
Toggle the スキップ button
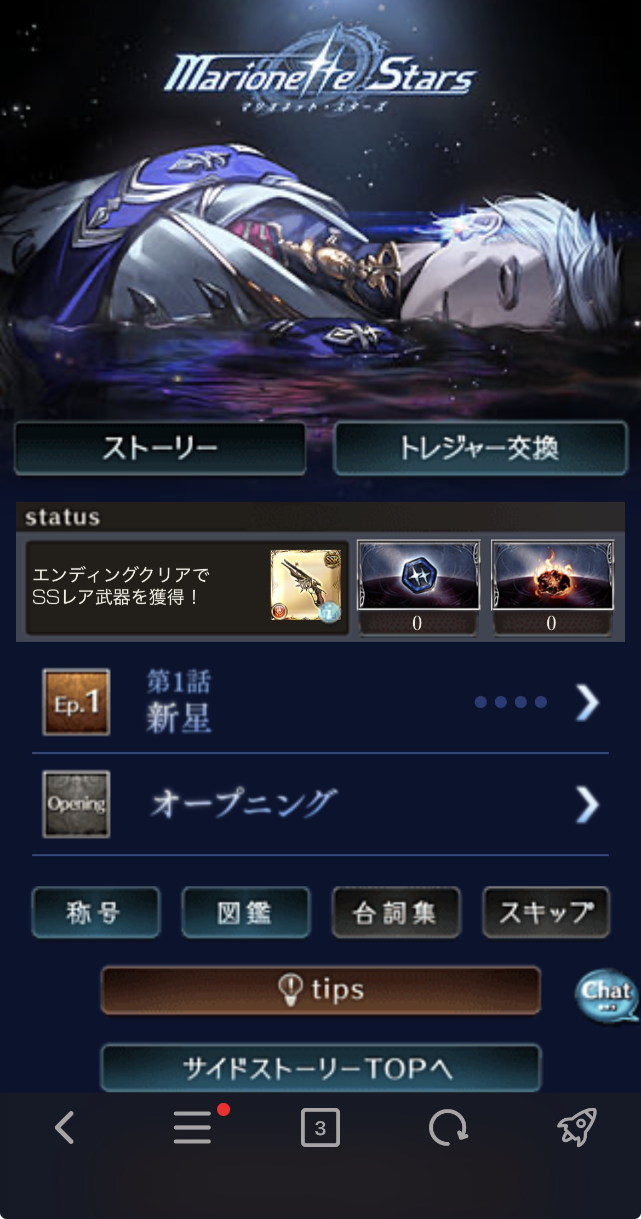[x=546, y=913]
